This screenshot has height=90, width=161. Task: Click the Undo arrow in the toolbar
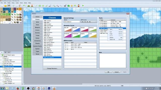pos(24,6)
